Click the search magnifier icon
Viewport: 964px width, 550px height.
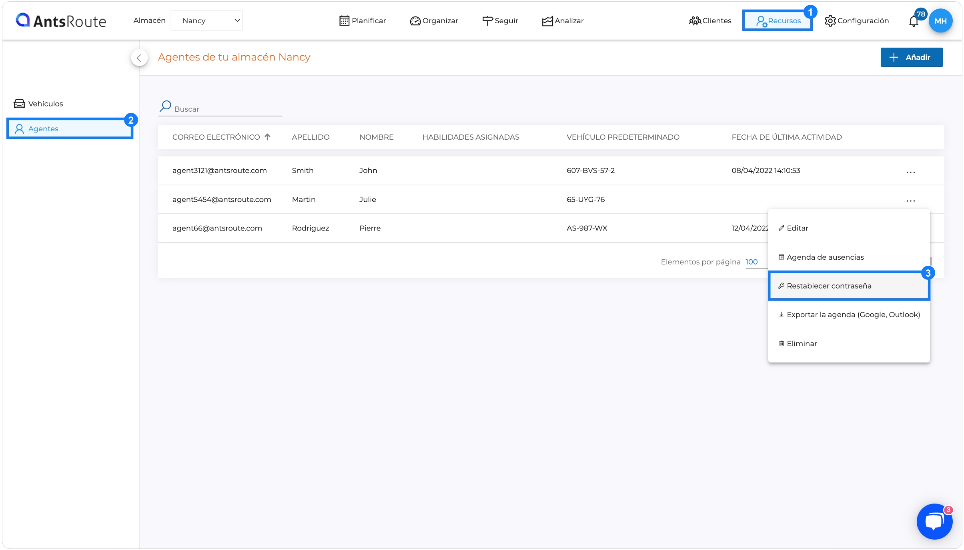(x=165, y=106)
